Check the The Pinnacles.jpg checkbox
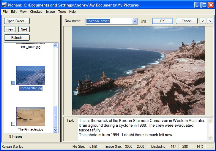The image size is (216, 151). [x=13, y=124]
